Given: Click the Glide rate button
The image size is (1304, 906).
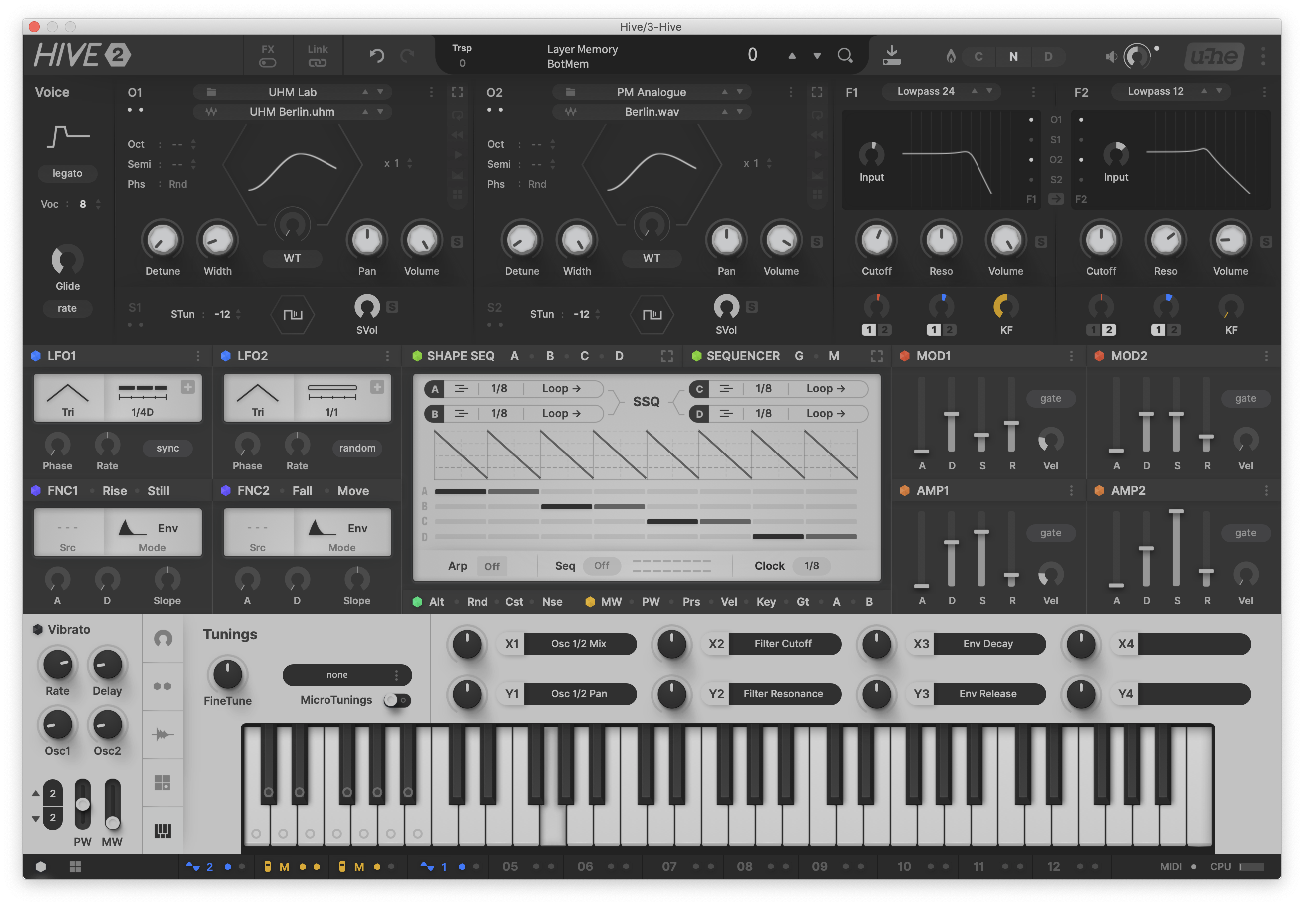Looking at the screenshot, I should point(67,308).
